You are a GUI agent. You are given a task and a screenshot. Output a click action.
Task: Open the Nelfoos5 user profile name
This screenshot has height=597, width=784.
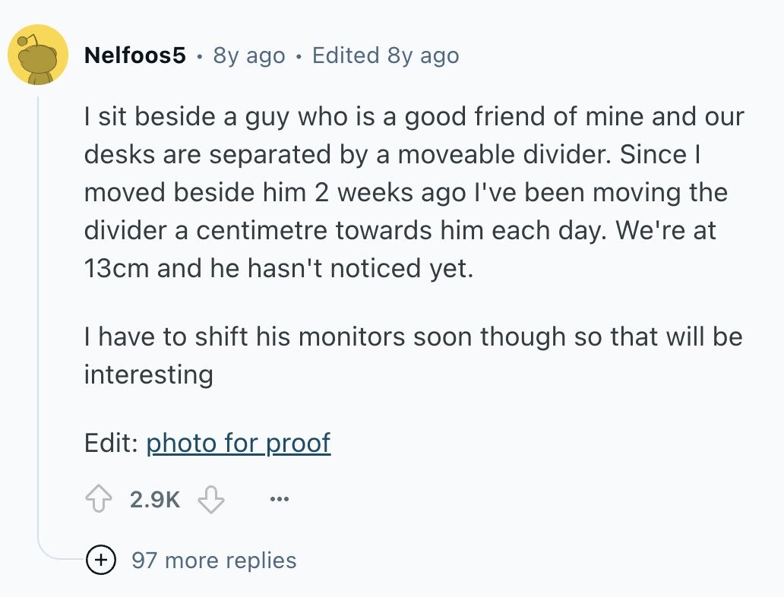[135, 55]
